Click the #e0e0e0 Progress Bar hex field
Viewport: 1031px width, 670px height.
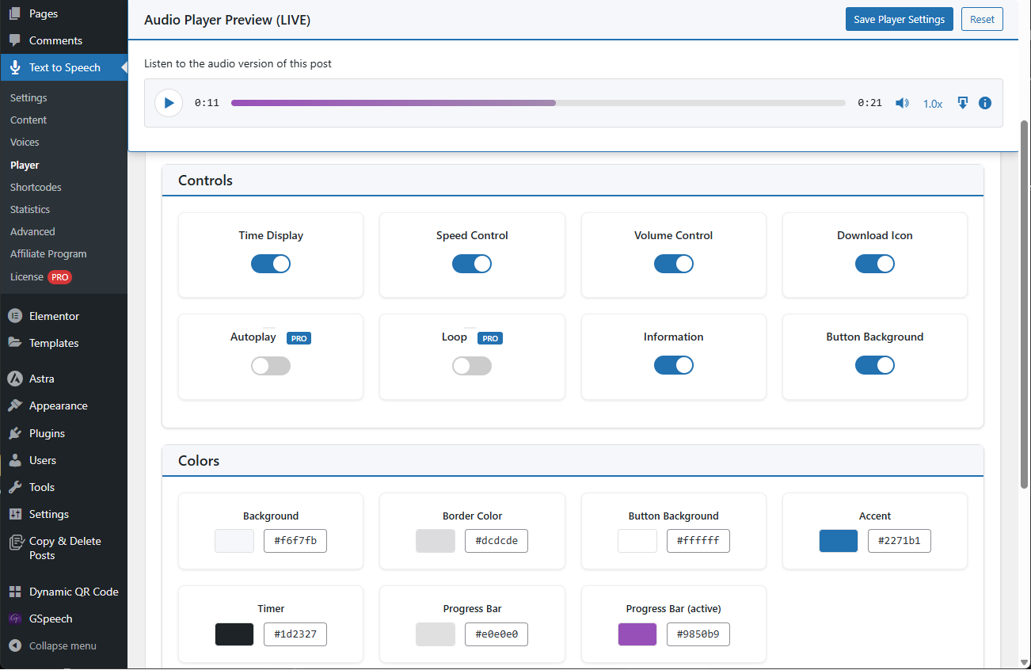(x=496, y=634)
